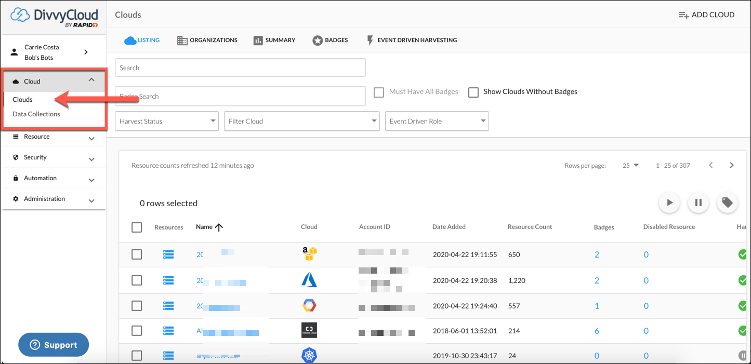Open the Listing tab
Image resolution: width=751 pixels, height=364 pixels.
142,40
